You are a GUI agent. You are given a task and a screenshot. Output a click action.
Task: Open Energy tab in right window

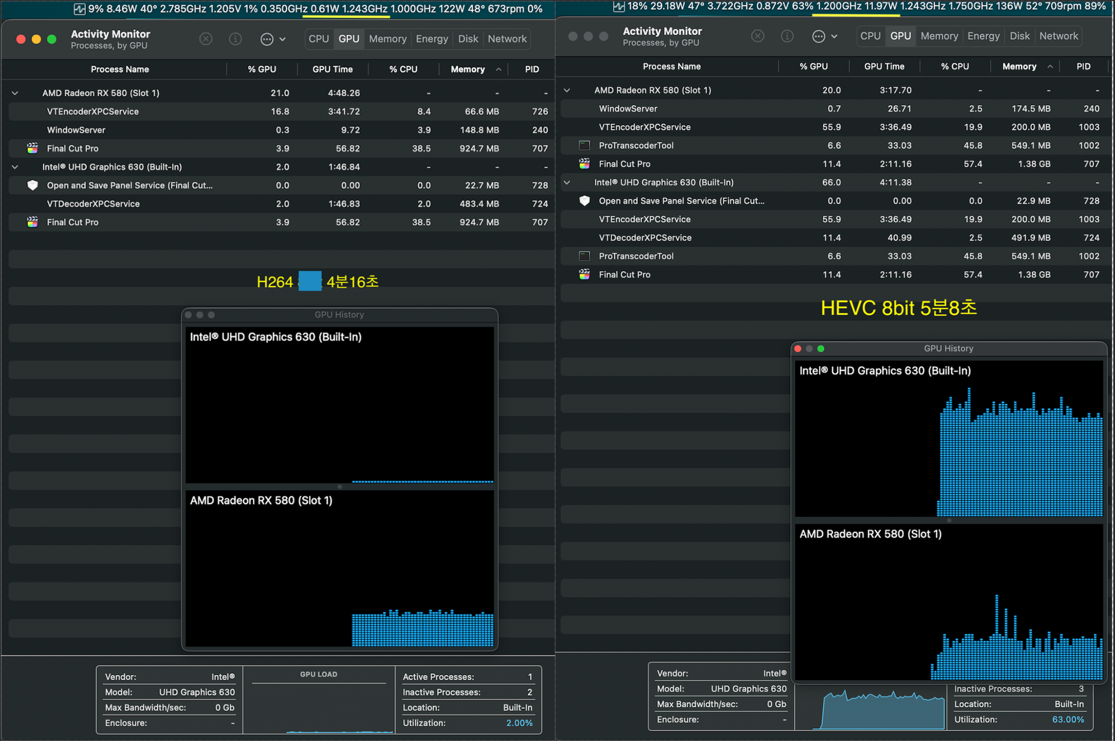point(983,36)
